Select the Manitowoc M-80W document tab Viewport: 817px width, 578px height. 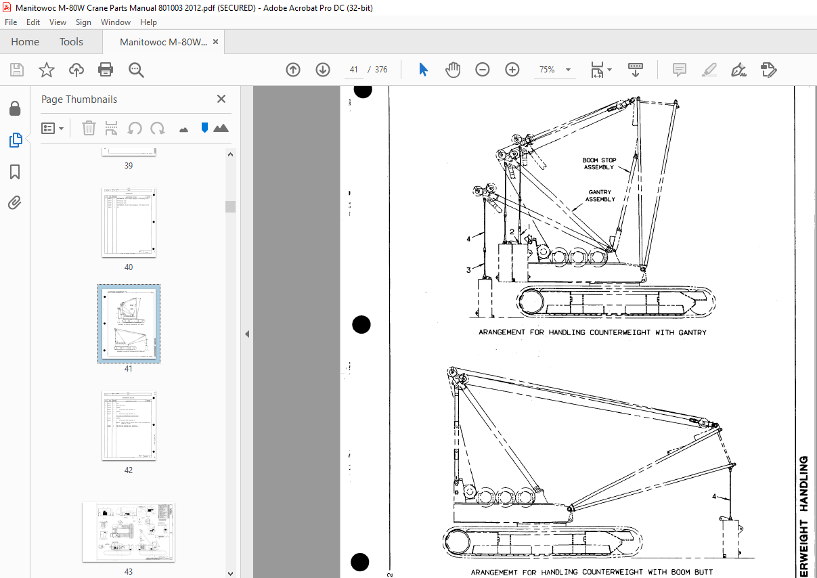point(163,42)
